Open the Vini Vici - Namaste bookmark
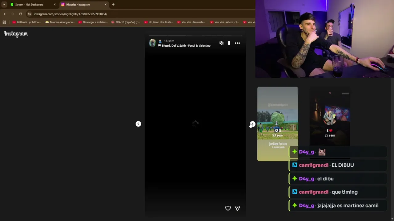Screen dimensions: 394x221 click(x=191, y=22)
